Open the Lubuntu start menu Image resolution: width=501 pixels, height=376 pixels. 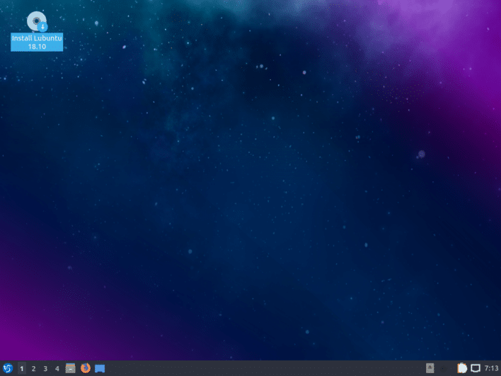(x=8, y=368)
